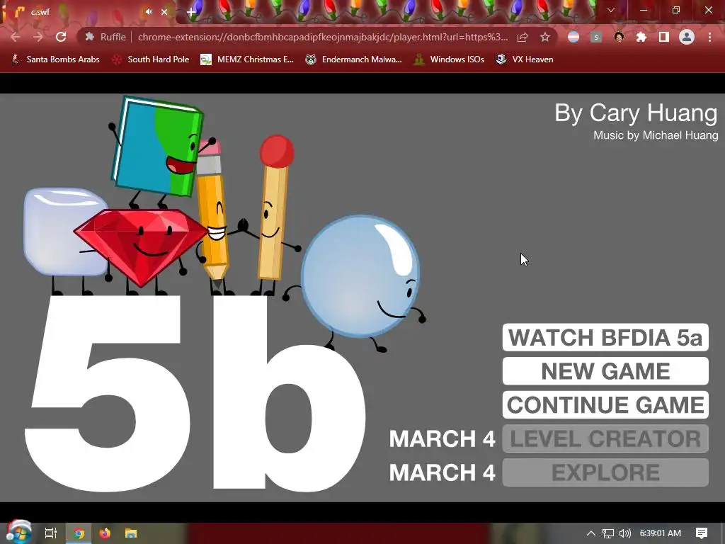
Task: Click the Ruffle extension puzzle icon in address bar
Action: (90, 37)
